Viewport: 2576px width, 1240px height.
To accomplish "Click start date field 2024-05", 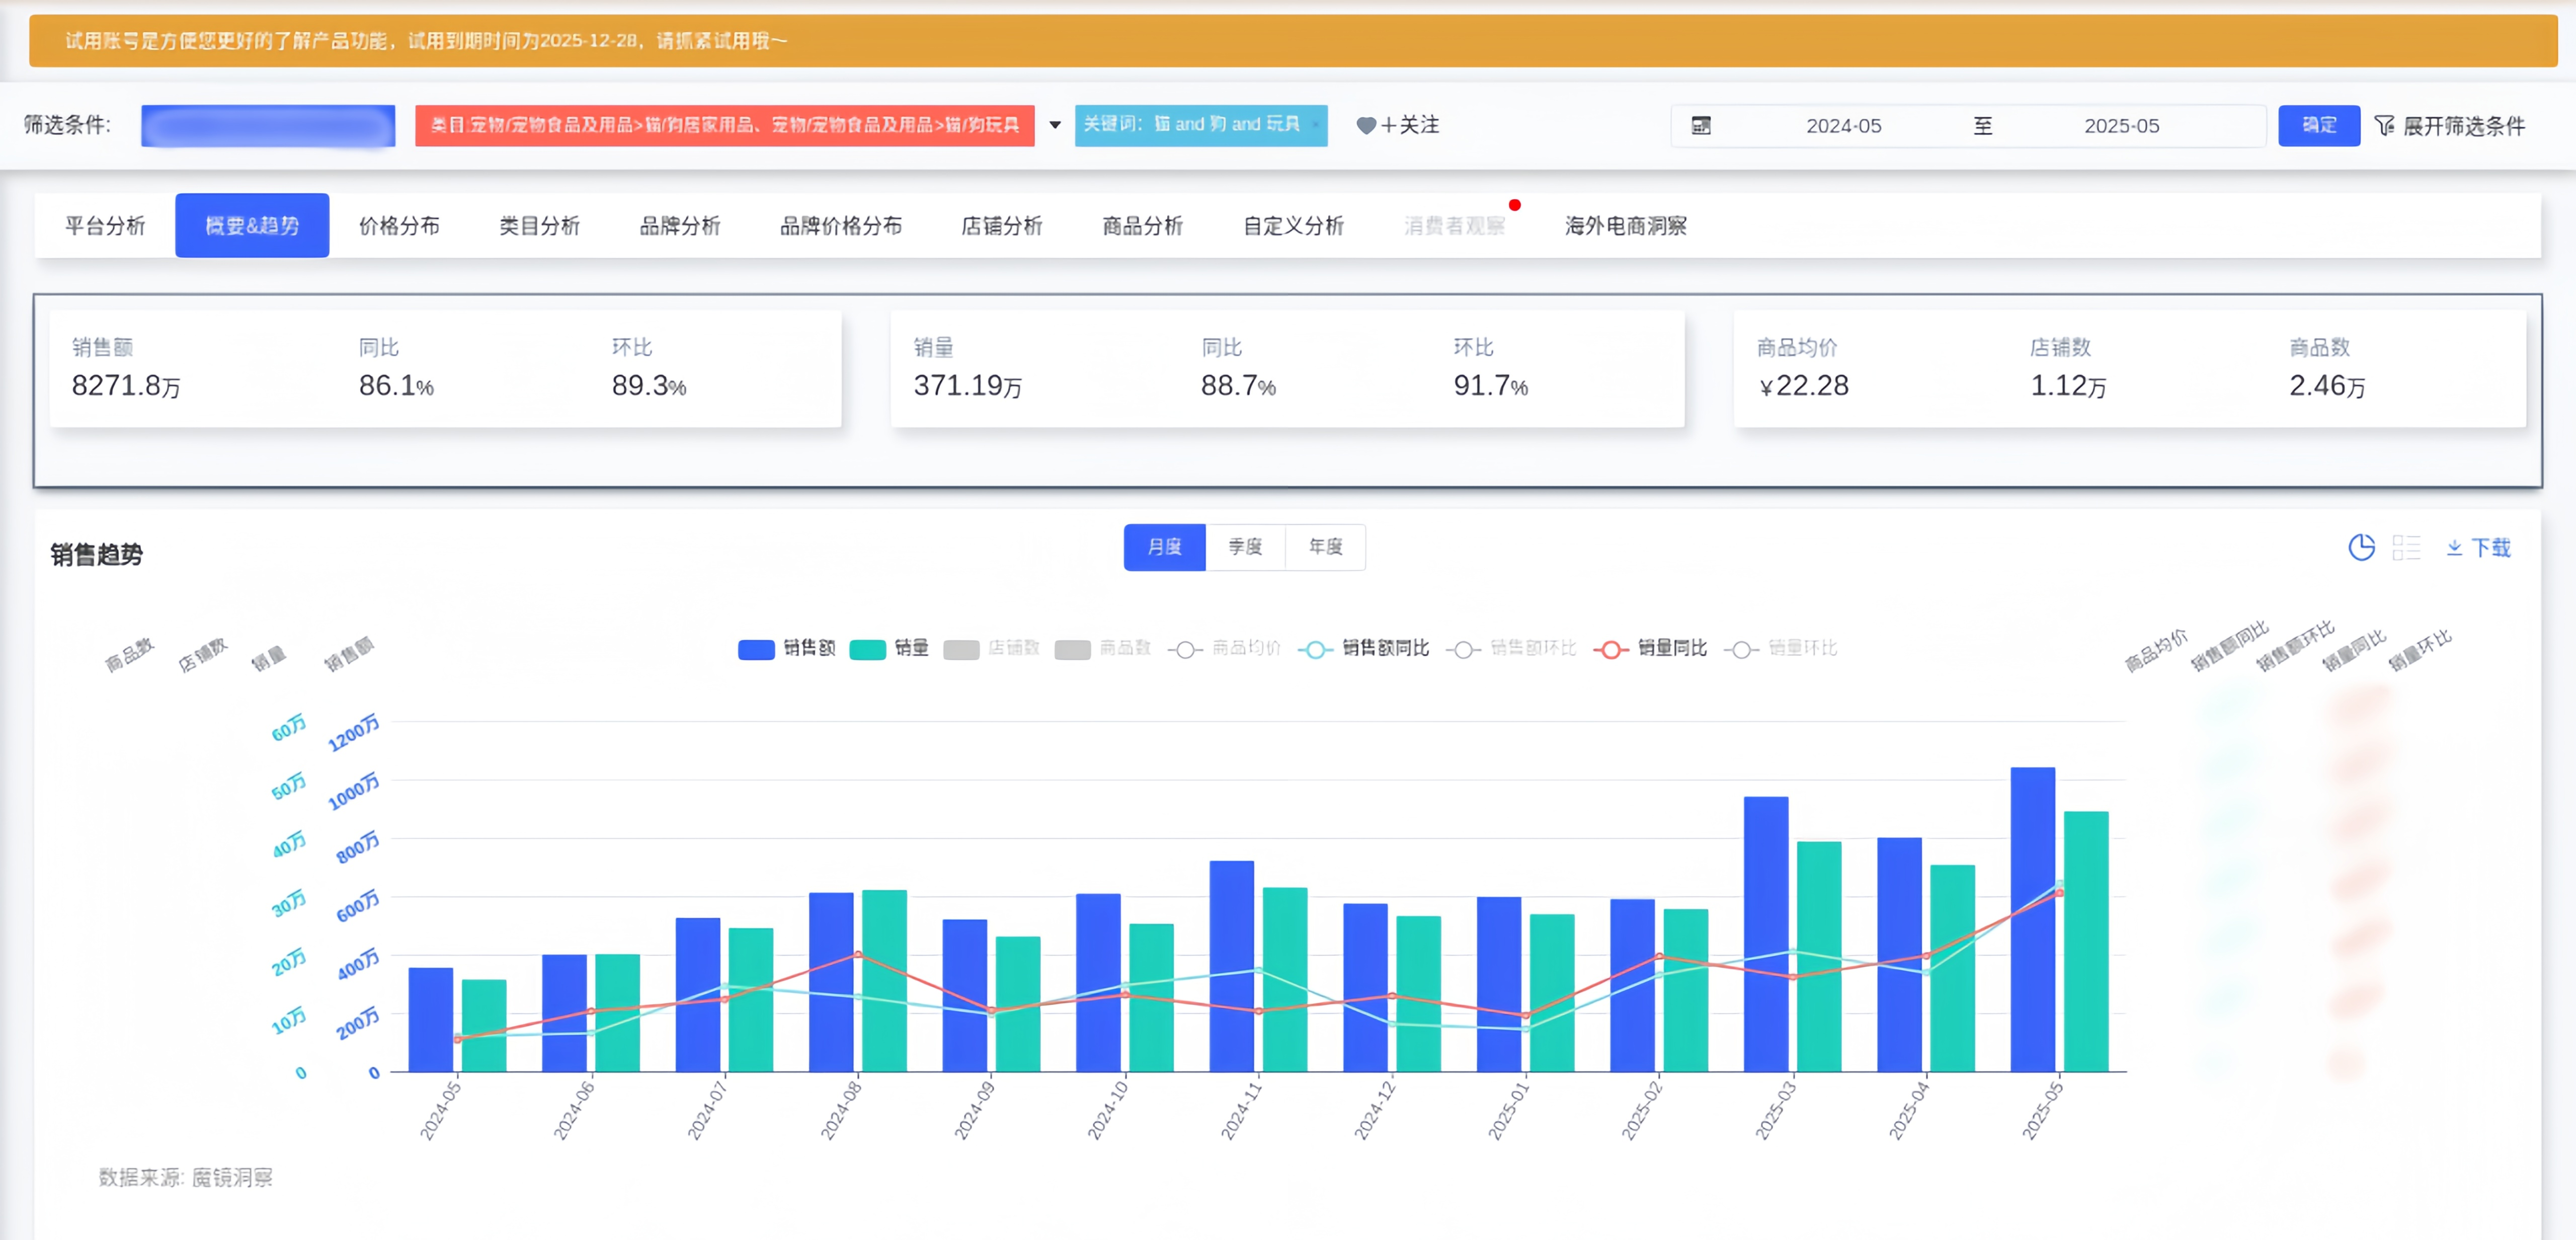I will click(x=1844, y=126).
